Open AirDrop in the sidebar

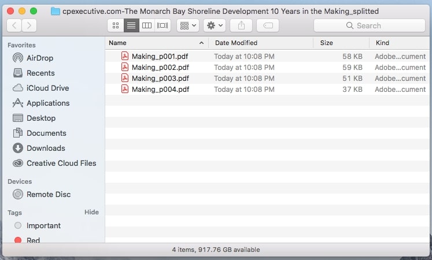pos(39,58)
